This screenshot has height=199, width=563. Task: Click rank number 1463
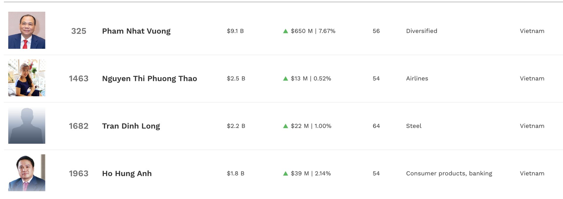coord(79,79)
